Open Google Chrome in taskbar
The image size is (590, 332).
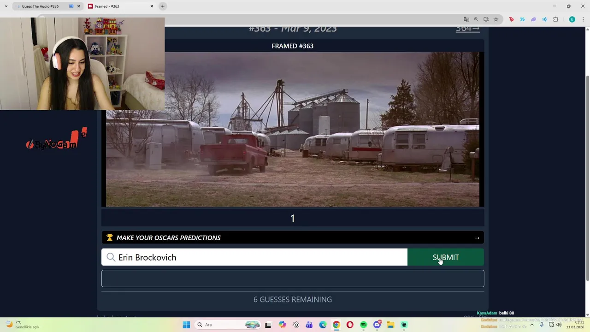click(336, 325)
